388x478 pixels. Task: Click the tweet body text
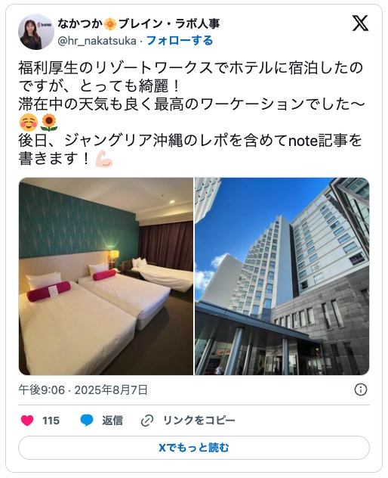click(192, 113)
